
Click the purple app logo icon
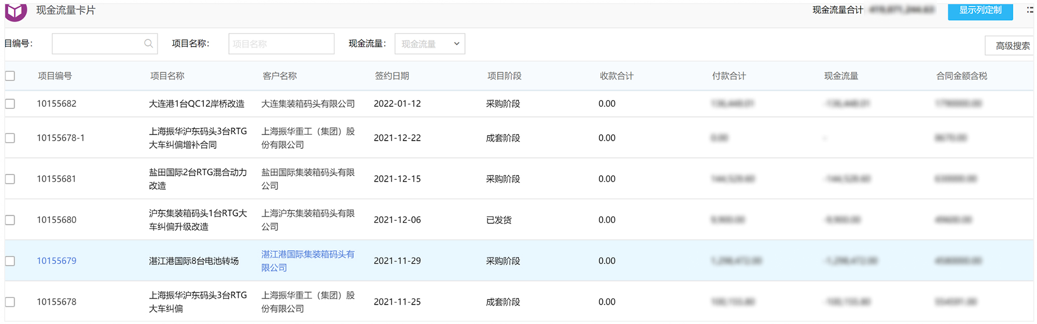tap(16, 11)
